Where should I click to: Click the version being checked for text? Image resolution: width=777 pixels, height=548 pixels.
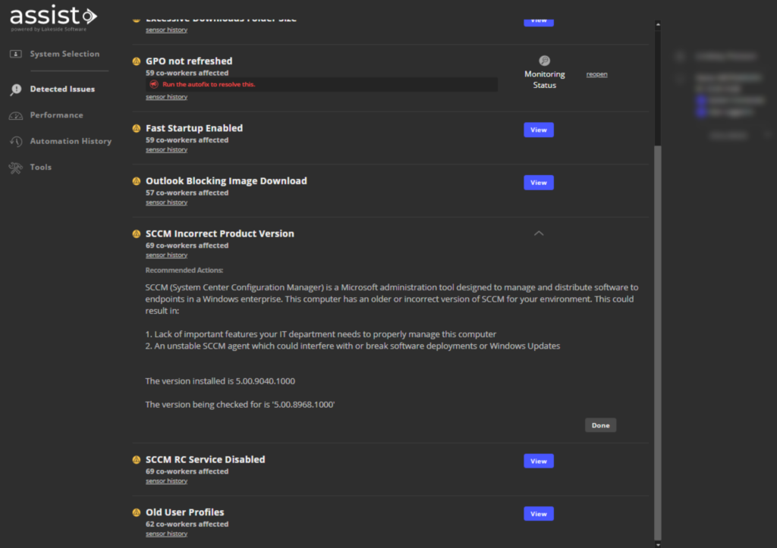240,405
